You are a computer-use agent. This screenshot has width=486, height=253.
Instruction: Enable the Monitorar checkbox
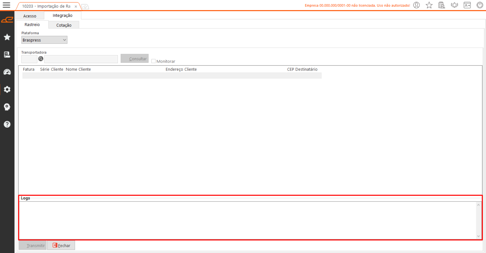click(153, 61)
